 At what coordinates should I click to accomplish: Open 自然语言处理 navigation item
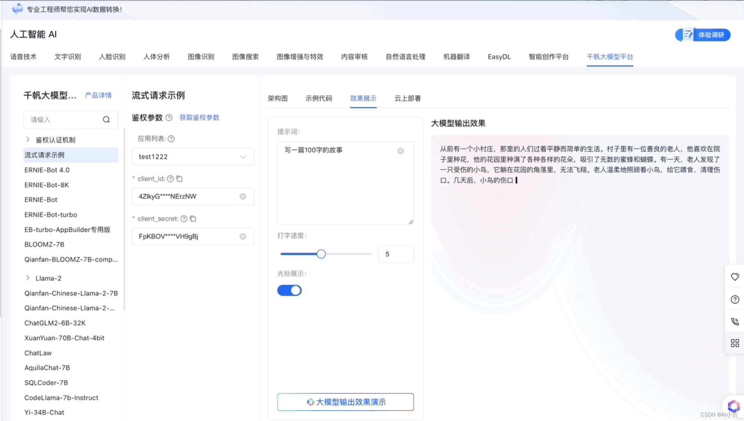coord(406,57)
